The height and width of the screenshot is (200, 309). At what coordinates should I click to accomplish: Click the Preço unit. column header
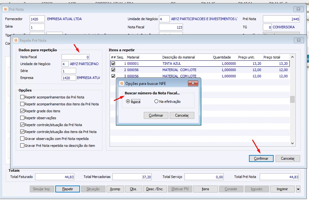click(x=250, y=57)
